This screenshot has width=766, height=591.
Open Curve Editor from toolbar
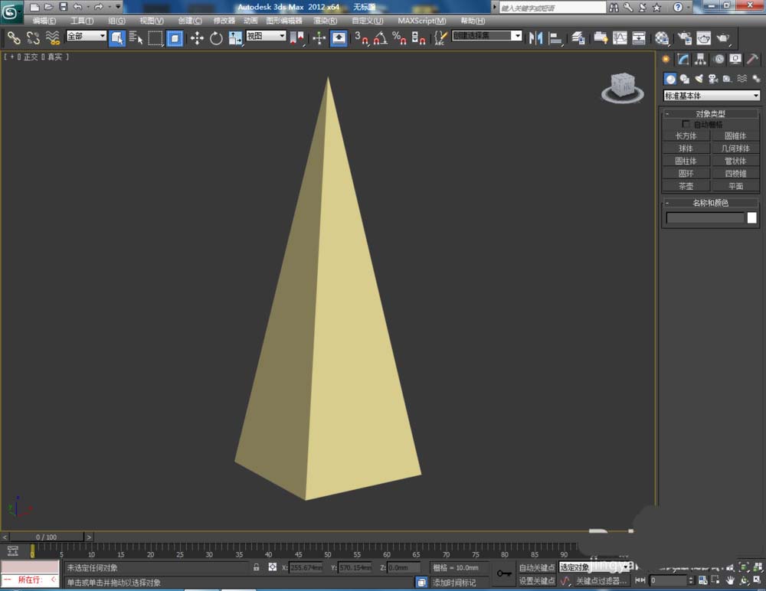tap(620, 38)
